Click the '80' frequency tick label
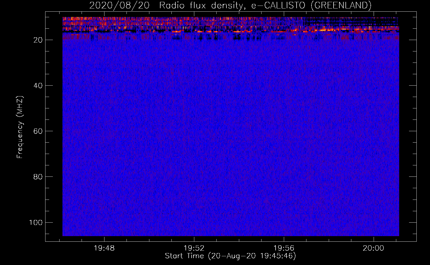 [x=38, y=177]
